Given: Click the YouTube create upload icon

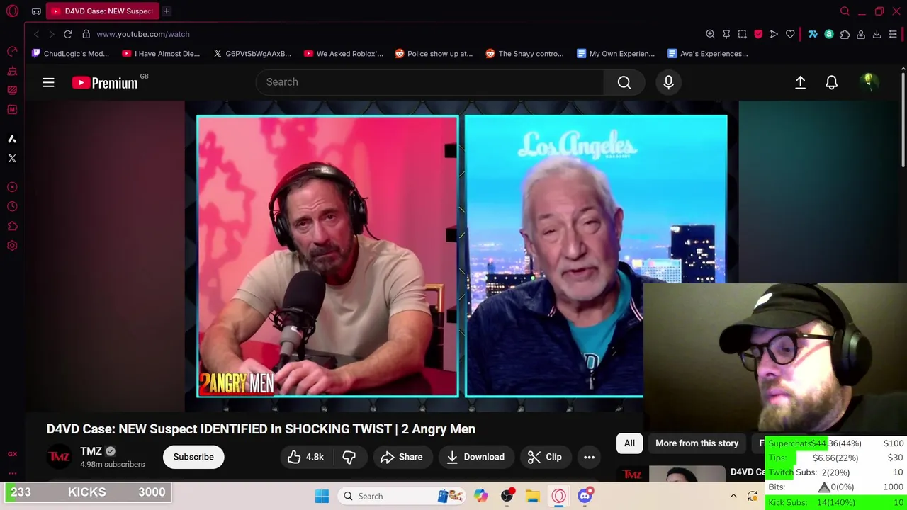Looking at the screenshot, I should tap(800, 82).
